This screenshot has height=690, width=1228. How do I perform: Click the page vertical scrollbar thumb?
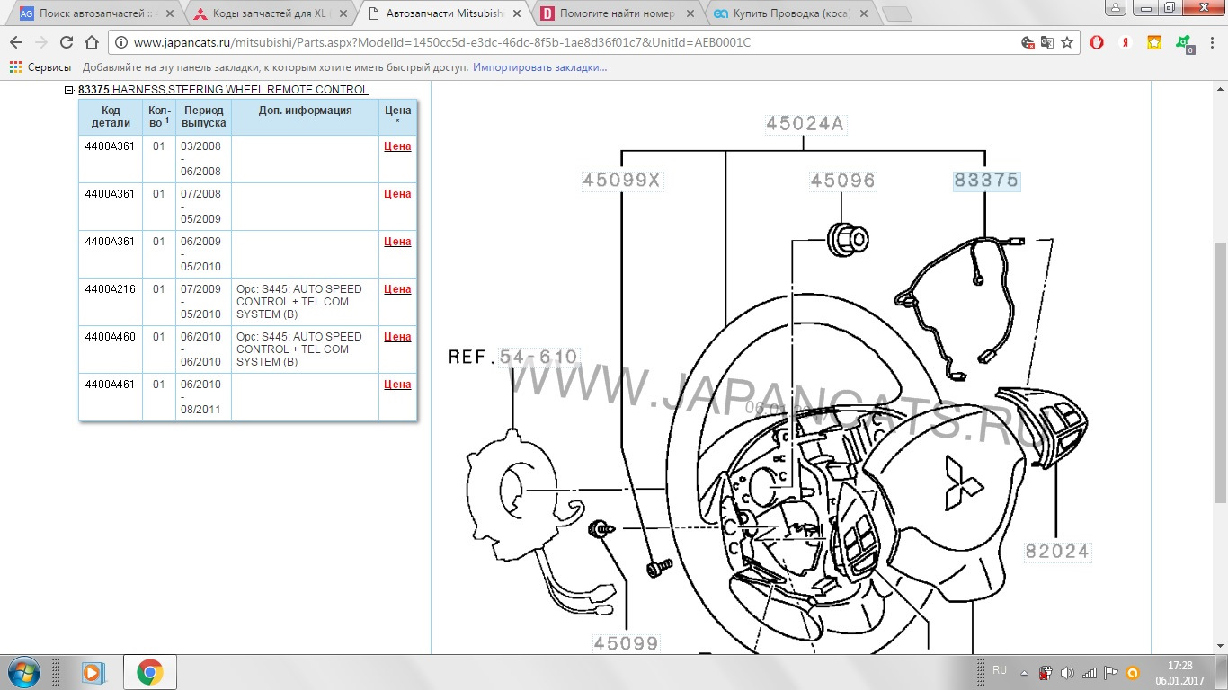(x=1221, y=373)
